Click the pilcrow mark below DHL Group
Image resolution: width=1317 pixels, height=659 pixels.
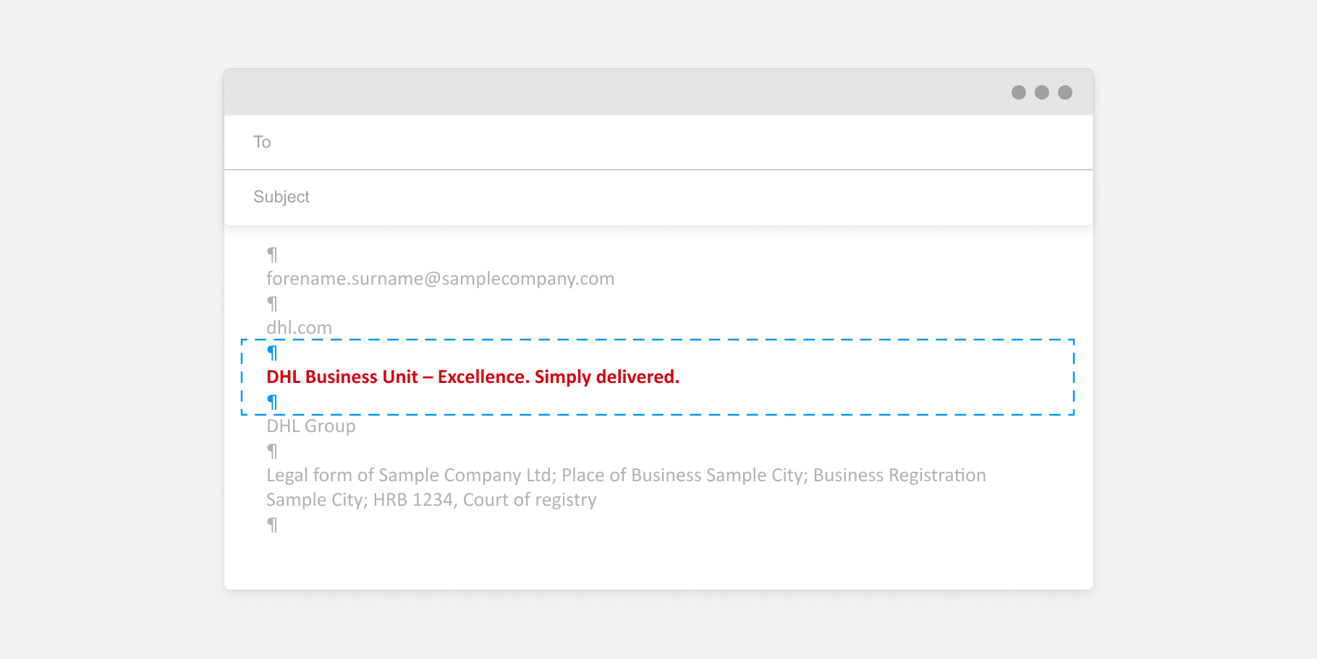272,451
